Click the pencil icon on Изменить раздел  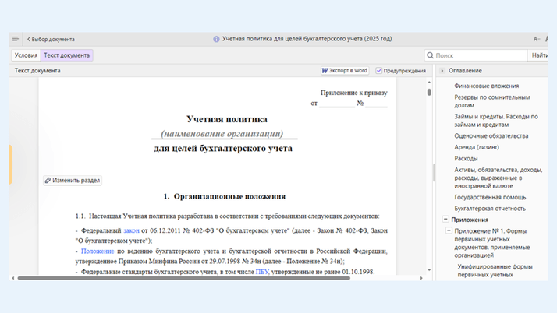[48, 181]
